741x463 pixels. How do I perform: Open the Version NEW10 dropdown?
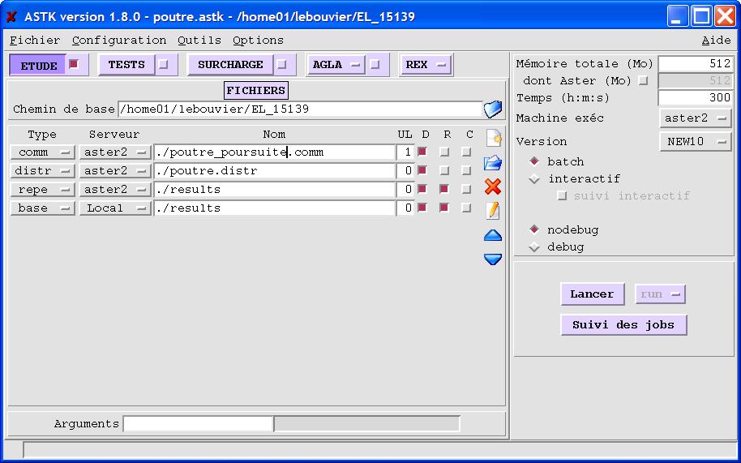696,142
